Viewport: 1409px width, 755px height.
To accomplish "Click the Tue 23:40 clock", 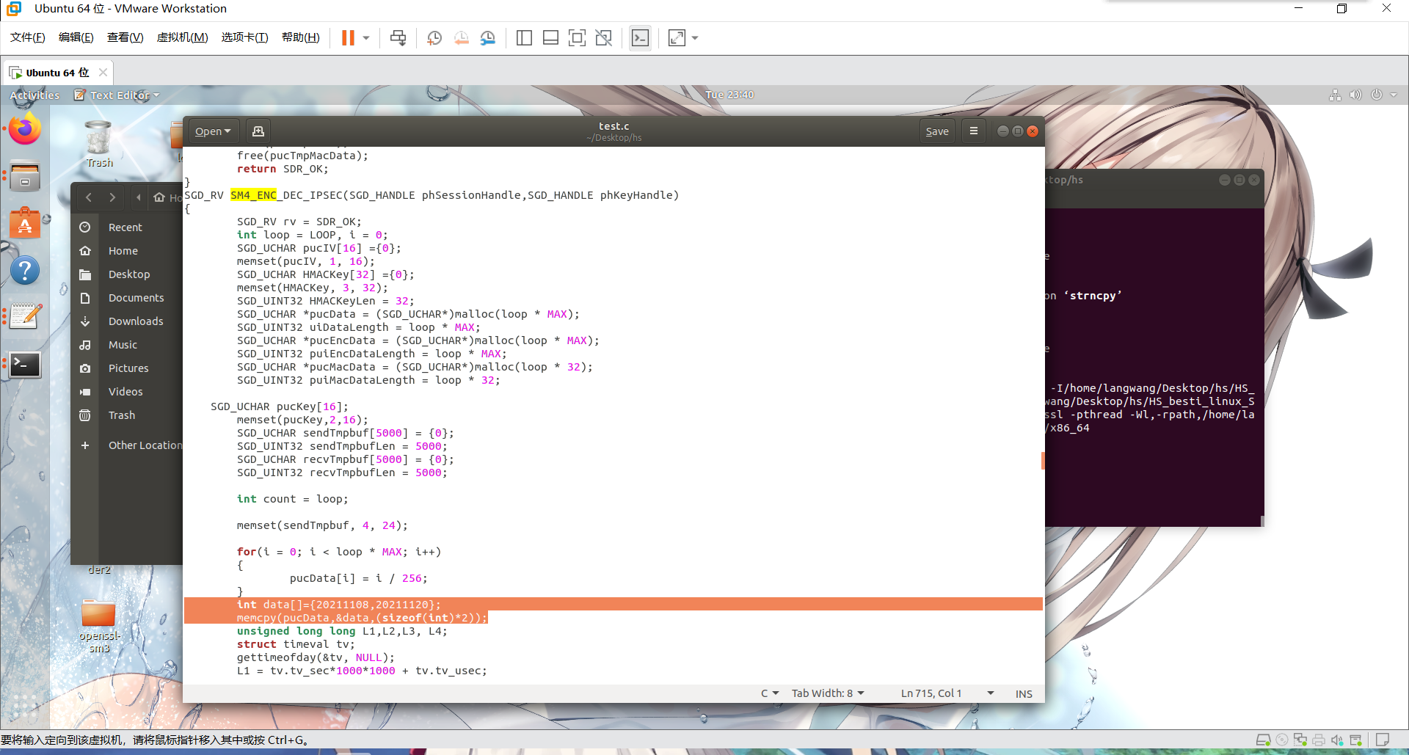I will tap(729, 95).
